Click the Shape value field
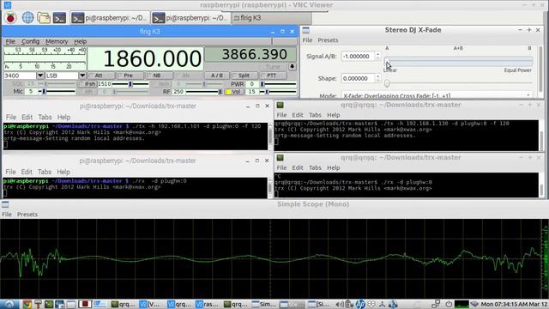Image resolution: width=549 pixels, height=309 pixels. (x=359, y=78)
